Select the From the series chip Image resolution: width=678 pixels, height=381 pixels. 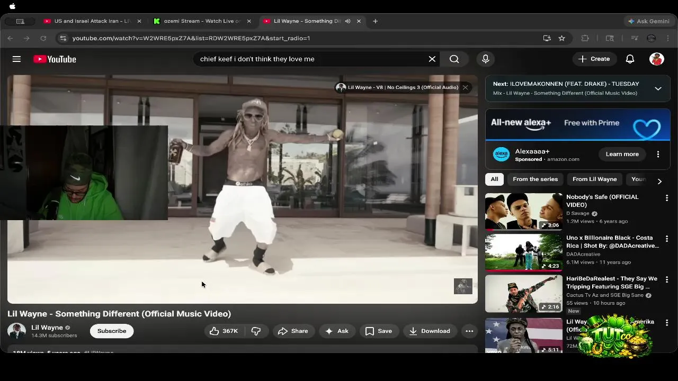click(x=535, y=179)
